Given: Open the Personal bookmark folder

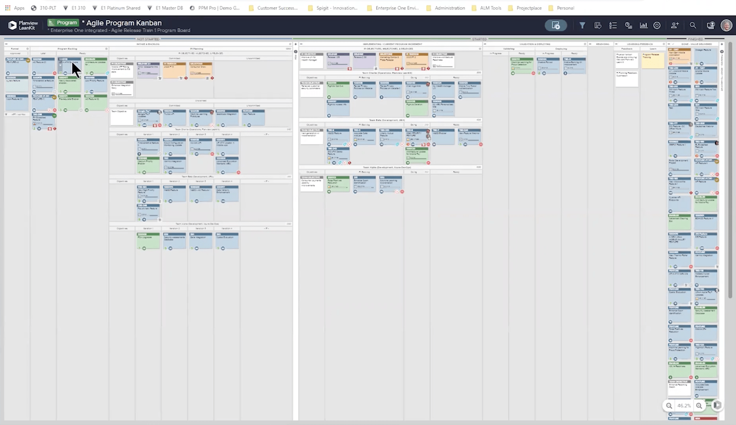Looking at the screenshot, I should tap(561, 8).
